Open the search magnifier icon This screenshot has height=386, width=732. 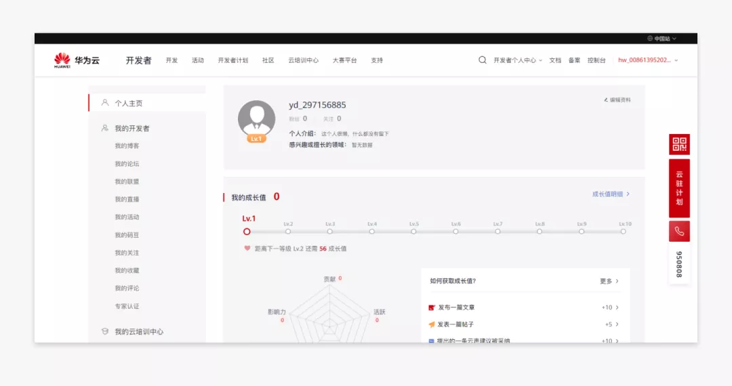[483, 60]
